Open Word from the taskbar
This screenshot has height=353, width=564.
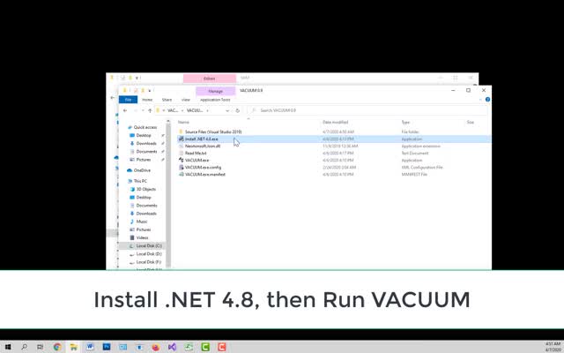coord(90,347)
